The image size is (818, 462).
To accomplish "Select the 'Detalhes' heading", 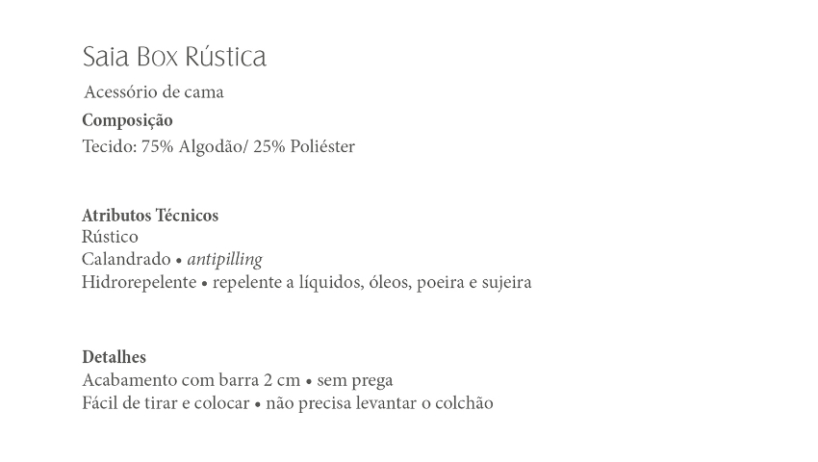I will (114, 357).
